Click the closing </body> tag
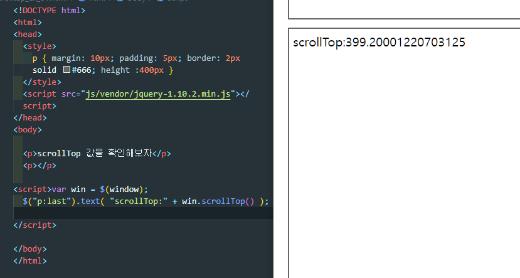The image size is (520, 278). 30,249
